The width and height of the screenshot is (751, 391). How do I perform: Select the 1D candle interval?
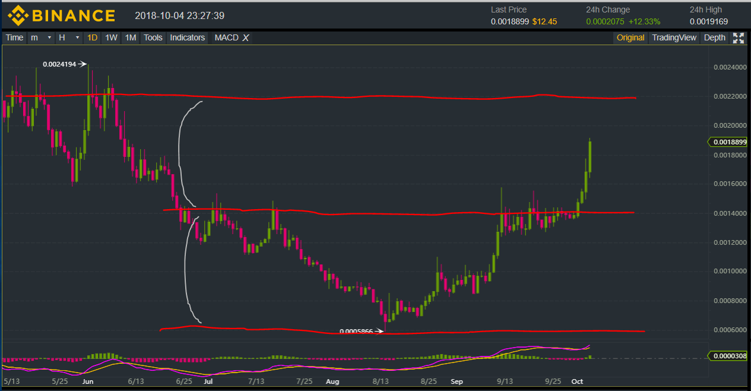pos(92,38)
